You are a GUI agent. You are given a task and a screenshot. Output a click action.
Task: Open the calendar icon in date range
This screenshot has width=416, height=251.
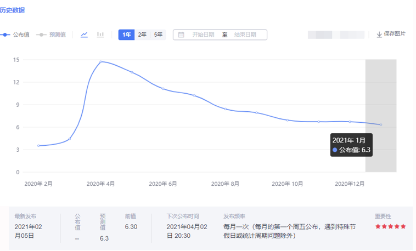181,35
